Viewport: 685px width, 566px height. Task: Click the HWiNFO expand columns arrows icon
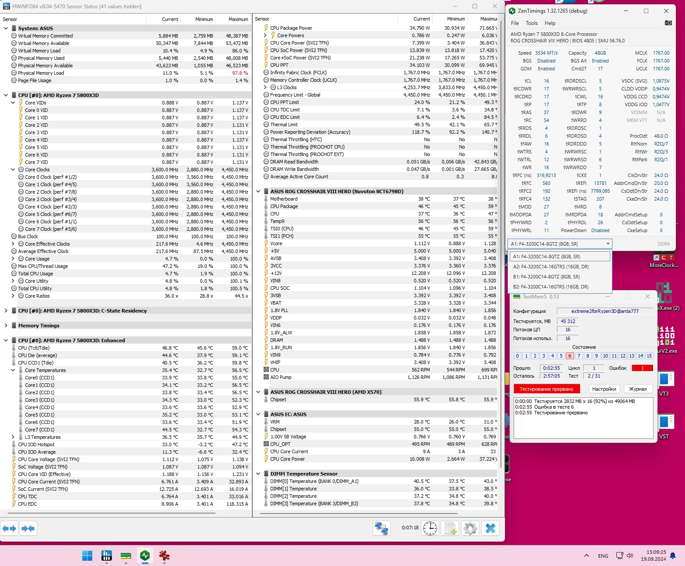click(10, 528)
